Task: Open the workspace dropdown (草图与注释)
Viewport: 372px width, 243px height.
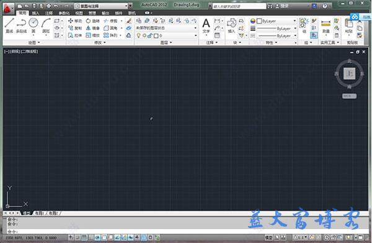Action: pos(102,6)
